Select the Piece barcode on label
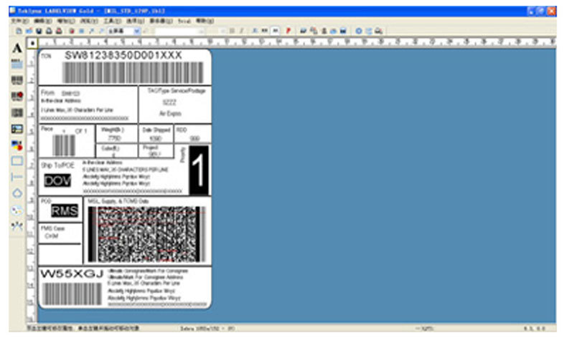The height and width of the screenshot is (338, 567). tap(64, 145)
